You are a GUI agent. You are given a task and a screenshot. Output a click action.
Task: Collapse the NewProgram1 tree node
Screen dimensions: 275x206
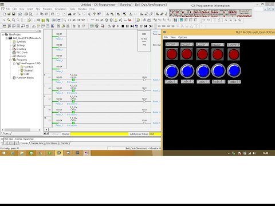(14, 64)
